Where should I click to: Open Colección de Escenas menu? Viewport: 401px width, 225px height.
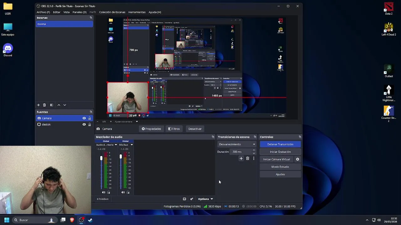[x=112, y=12]
